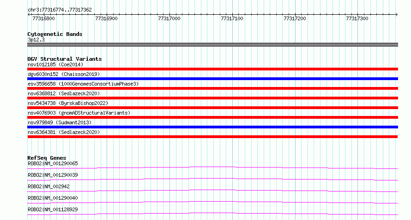Open variant nsv6368812 (Sedlazeck2020) label
Screen dimensions: 411x220
(64, 93)
